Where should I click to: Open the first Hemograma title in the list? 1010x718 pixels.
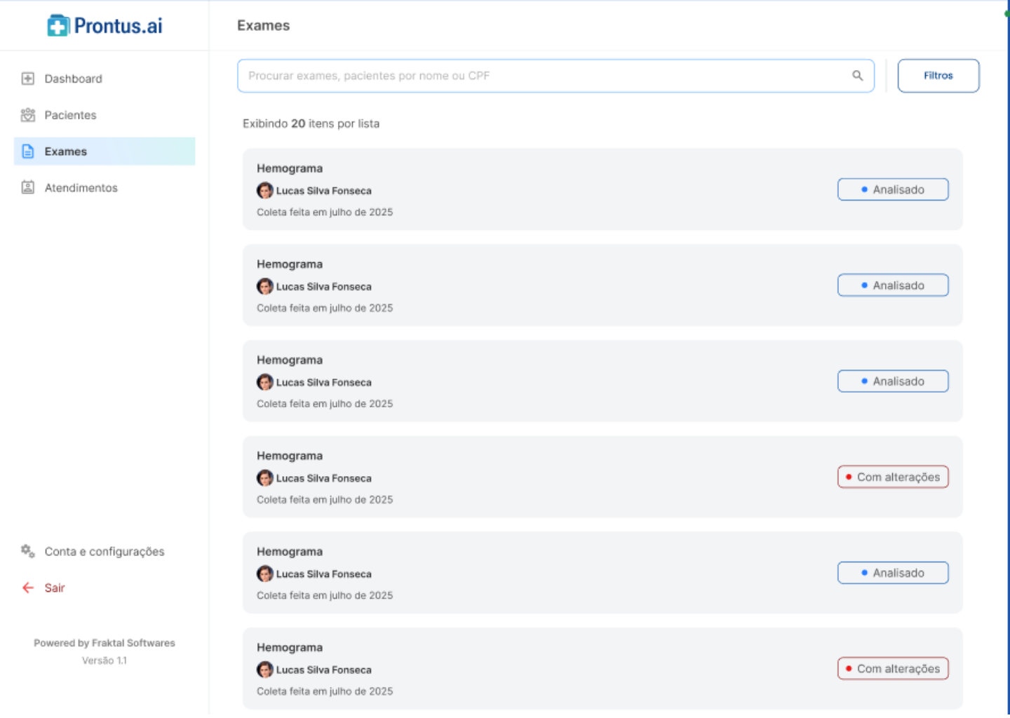click(290, 168)
